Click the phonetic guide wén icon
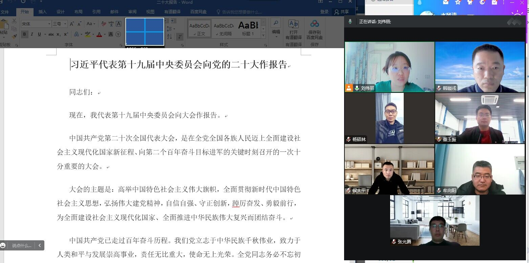This screenshot has height=263, width=529. [x=111, y=24]
